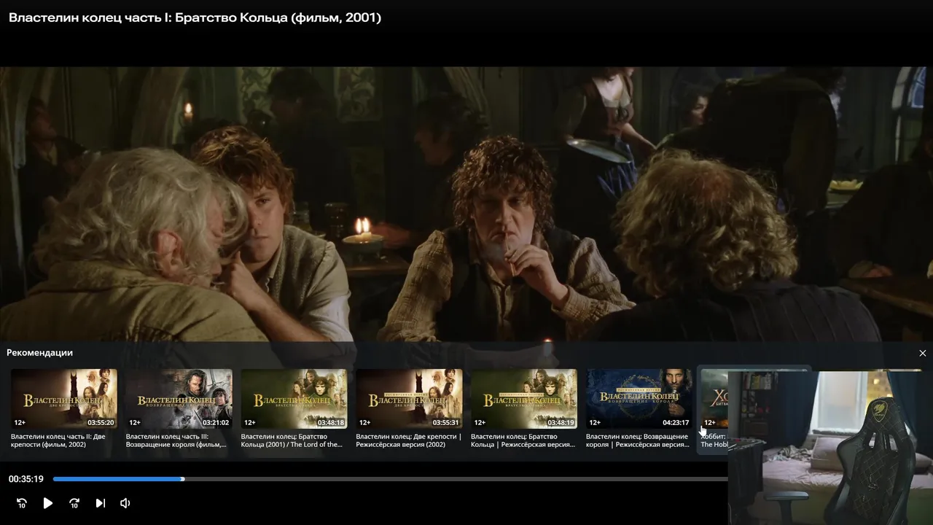Click the 03:55:20 duration badge
Image resolution: width=933 pixels, height=525 pixels.
click(x=101, y=422)
